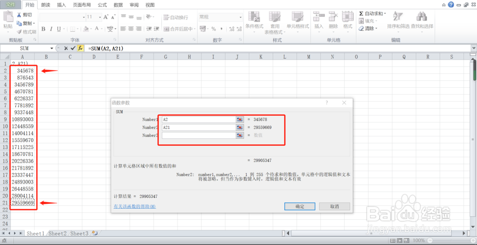The width and height of the screenshot is (477, 245).
Task: Switch to the 视图 ribbon tab
Action: pyautogui.click(x=150, y=5)
